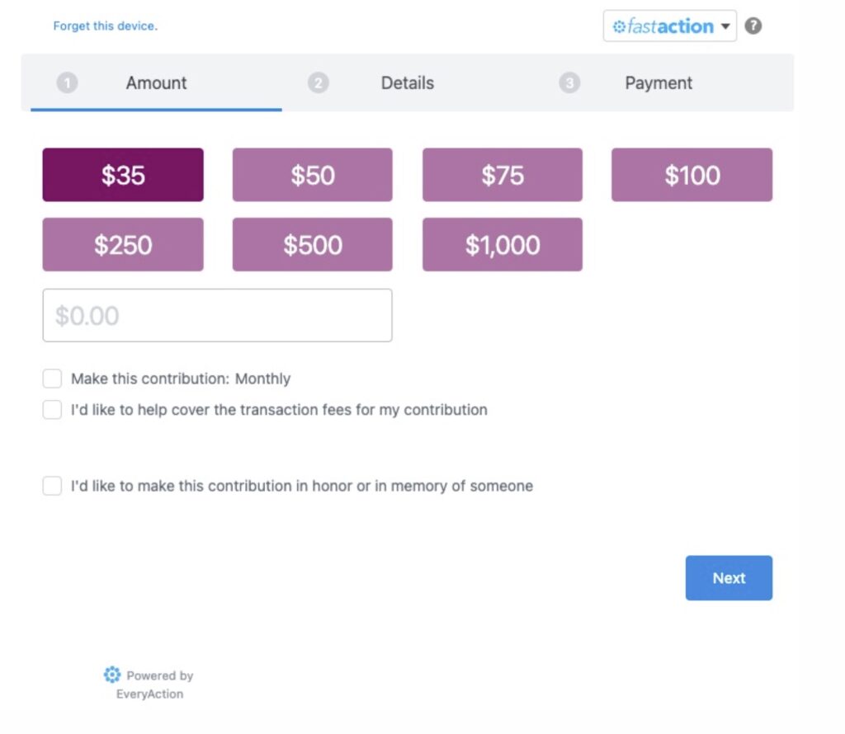This screenshot has width=845, height=734.
Task: Switch to the Details tab
Action: pos(407,83)
